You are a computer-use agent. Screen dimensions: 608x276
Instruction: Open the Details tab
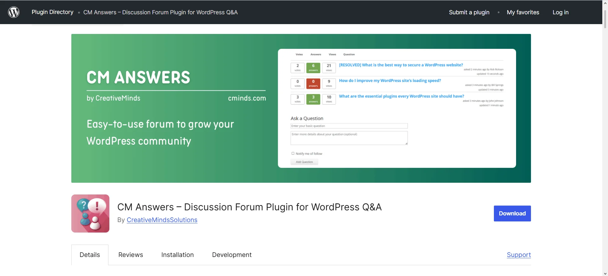pyautogui.click(x=90, y=255)
